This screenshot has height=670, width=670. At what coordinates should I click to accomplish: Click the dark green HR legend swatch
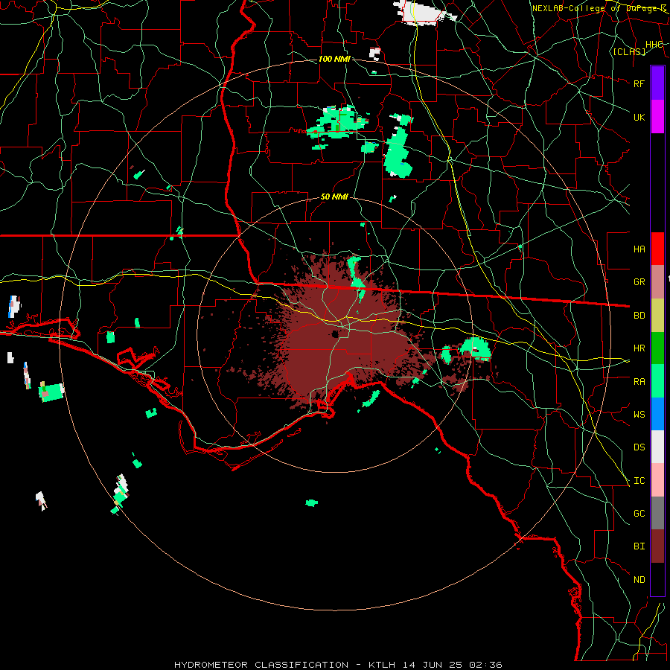pyautogui.click(x=657, y=348)
